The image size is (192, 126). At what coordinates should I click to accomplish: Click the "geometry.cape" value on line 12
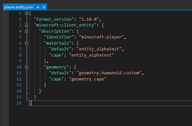pos(88,79)
